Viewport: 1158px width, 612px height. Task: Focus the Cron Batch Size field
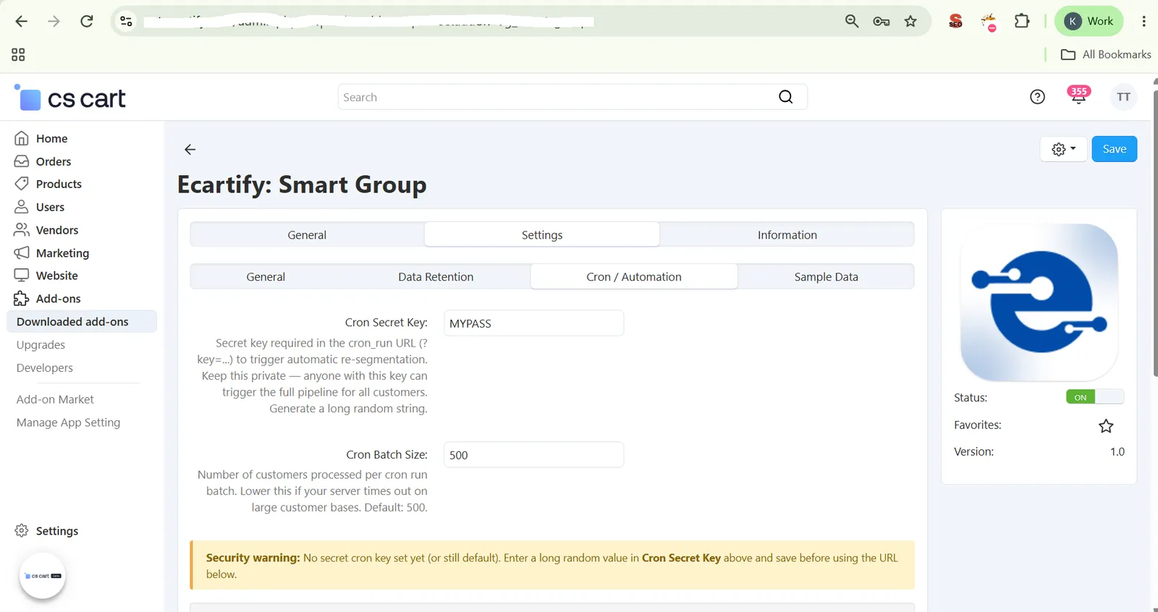tap(533, 455)
